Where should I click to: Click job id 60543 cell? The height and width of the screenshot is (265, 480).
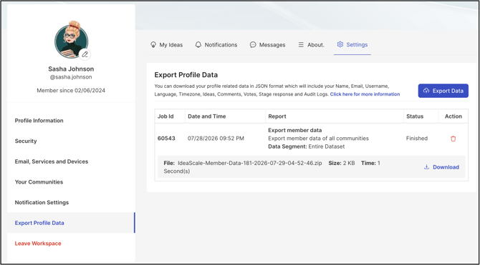coord(166,139)
